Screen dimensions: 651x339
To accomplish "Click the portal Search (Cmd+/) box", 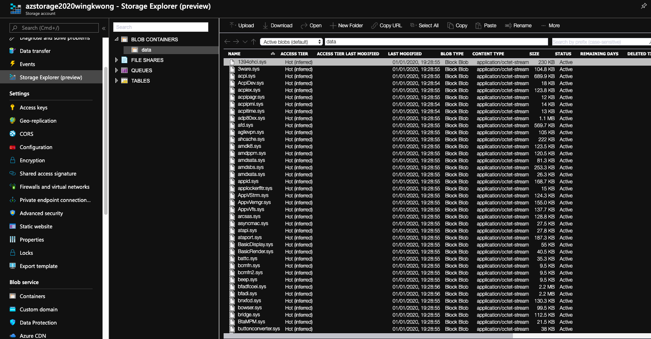I will pyautogui.click(x=54, y=28).
